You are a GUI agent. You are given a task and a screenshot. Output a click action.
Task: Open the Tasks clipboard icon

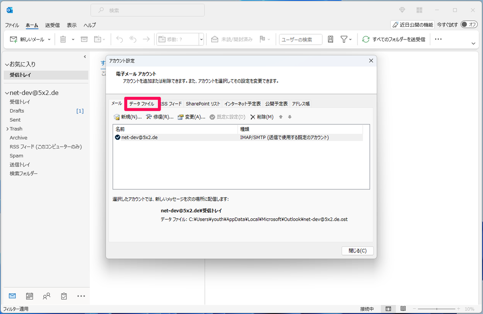click(64, 296)
